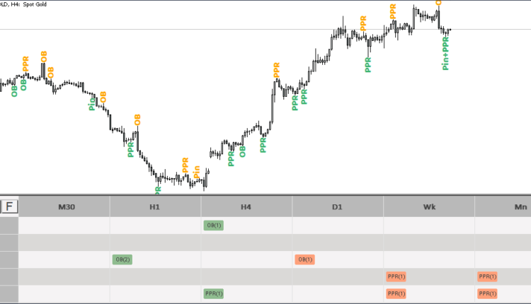Click the F button in the panel corner
Viewport: 531px width, 304px height.
tap(9, 206)
